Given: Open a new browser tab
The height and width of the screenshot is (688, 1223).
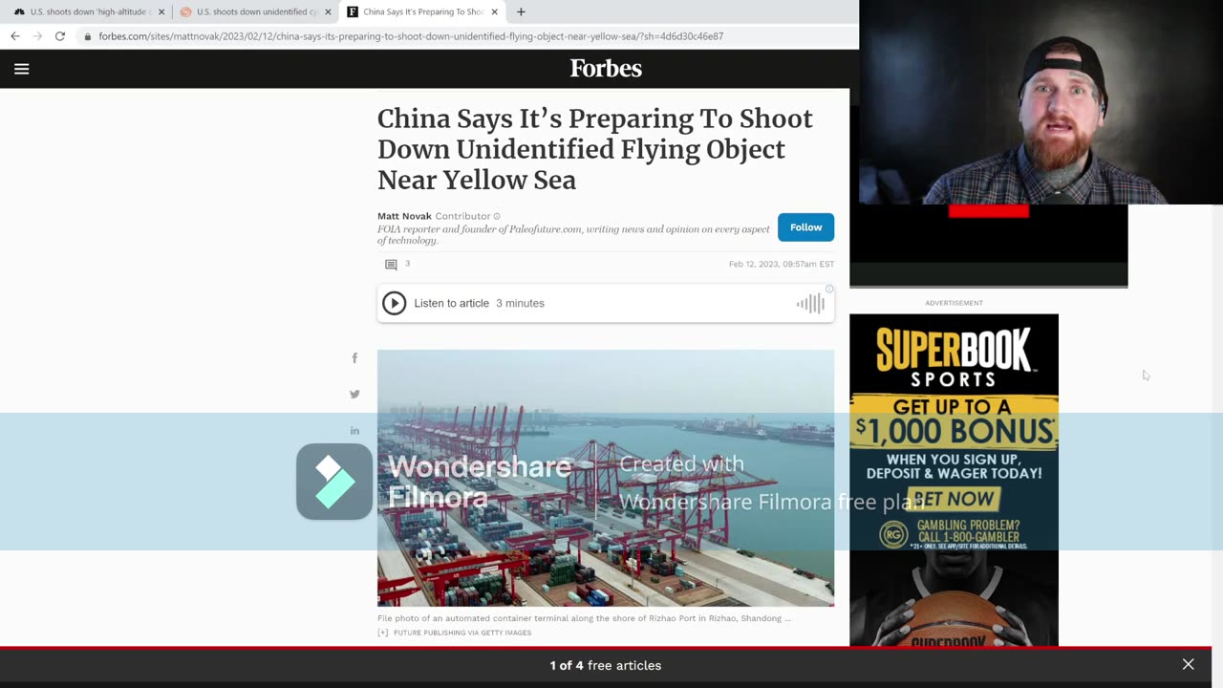Looking at the screenshot, I should (521, 11).
